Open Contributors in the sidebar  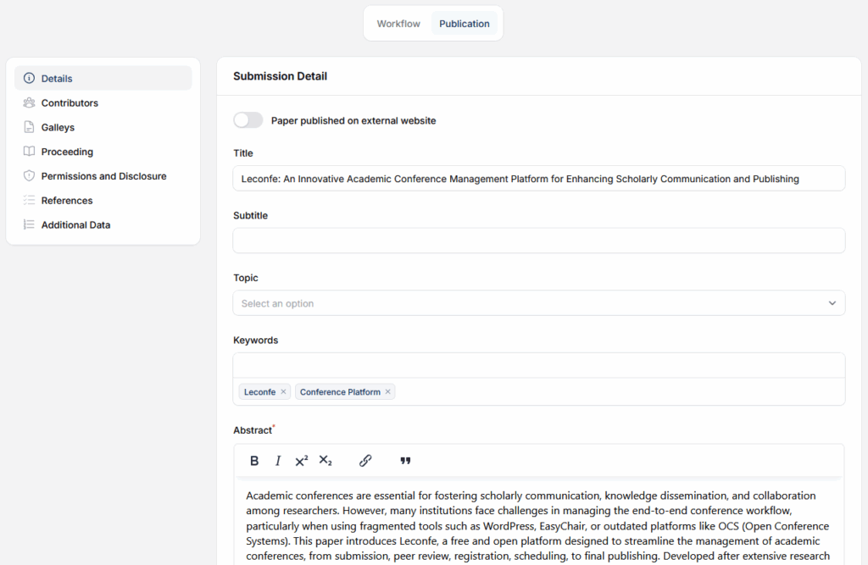click(70, 103)
